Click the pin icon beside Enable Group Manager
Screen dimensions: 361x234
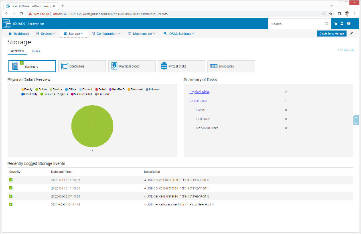[x=351, y=34]
